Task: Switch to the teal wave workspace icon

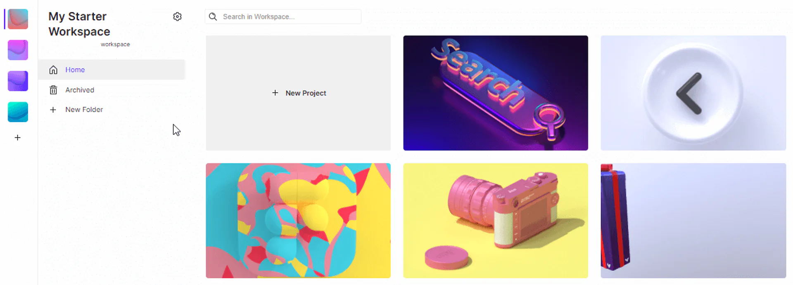Action: (x=18, y=112)
